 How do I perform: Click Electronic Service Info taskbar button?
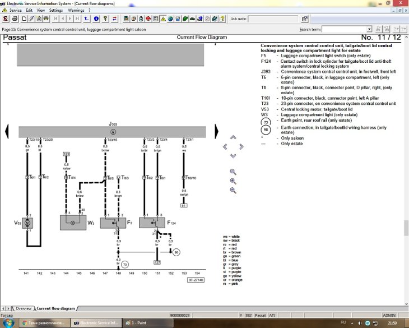pos(96,323)
